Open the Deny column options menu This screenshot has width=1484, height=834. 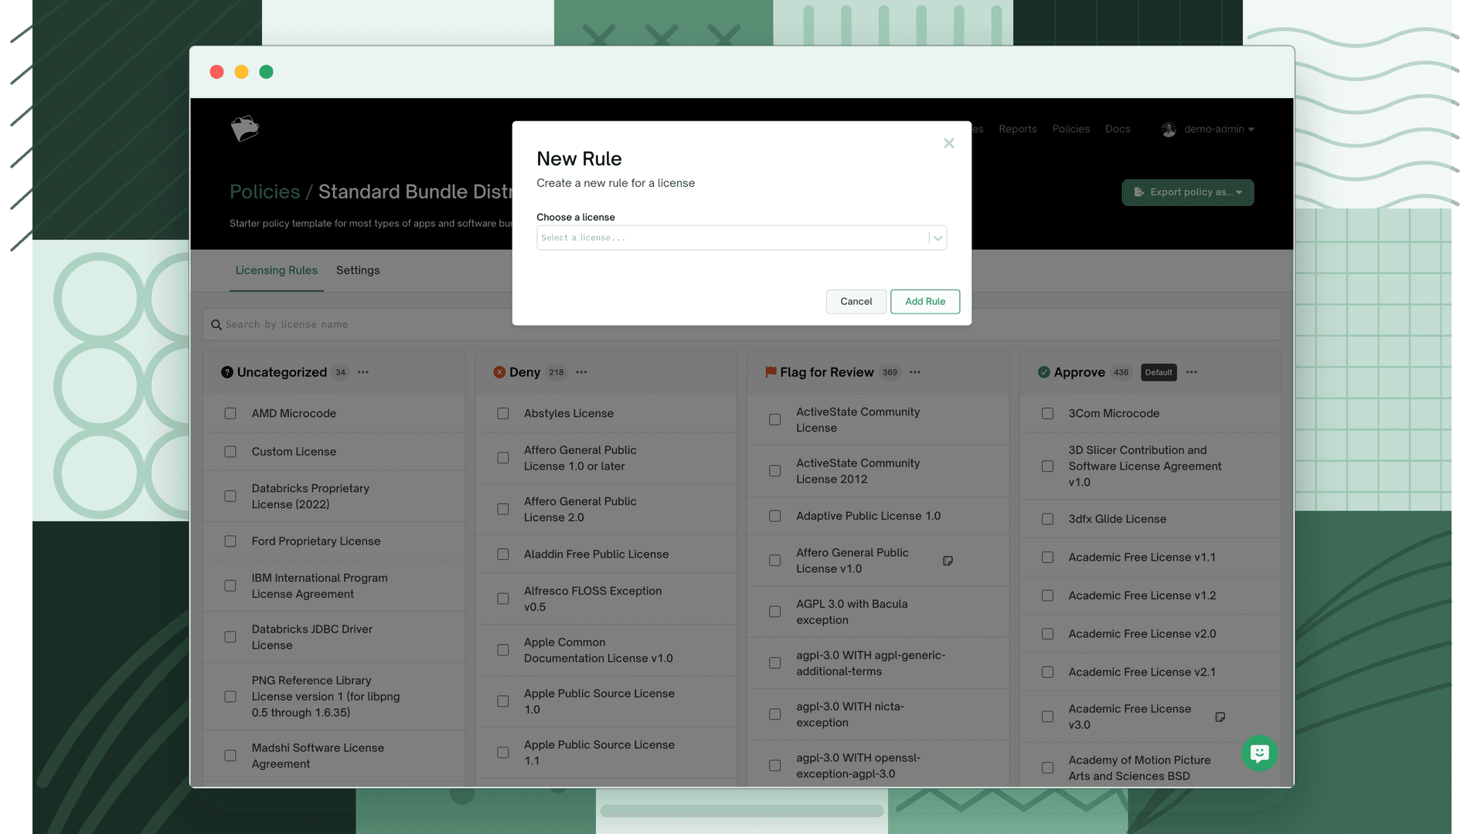coord(581,372)
